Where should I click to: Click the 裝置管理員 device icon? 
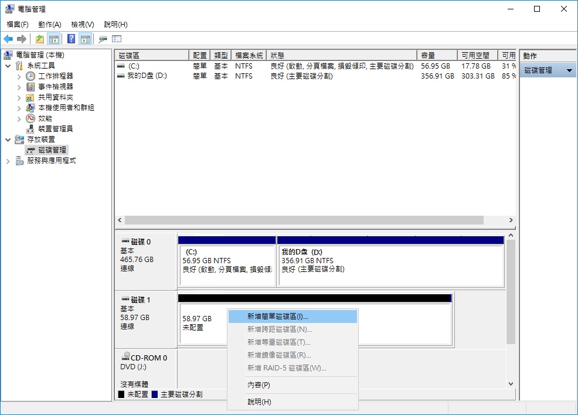(30, 129)
